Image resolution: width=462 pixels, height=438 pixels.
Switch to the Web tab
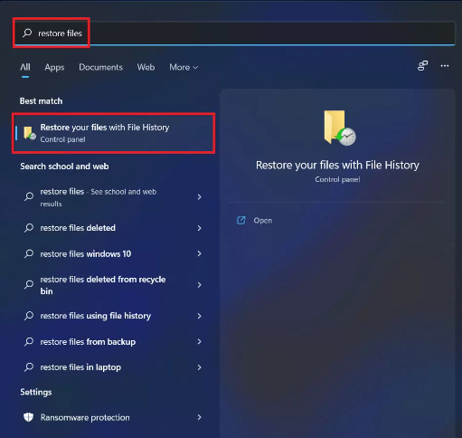click(146, 67)
